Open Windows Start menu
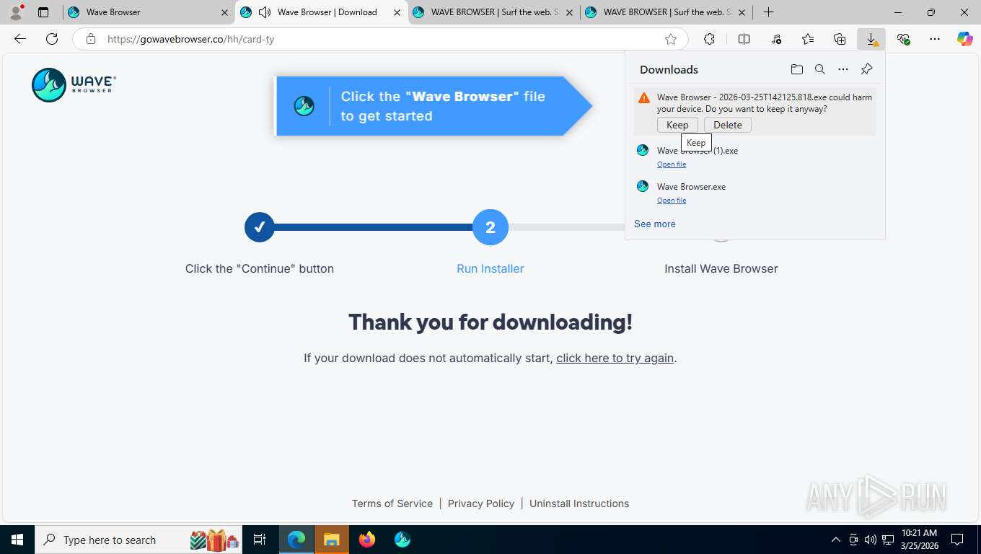This screenshot has height=554, width=981. 17,540
